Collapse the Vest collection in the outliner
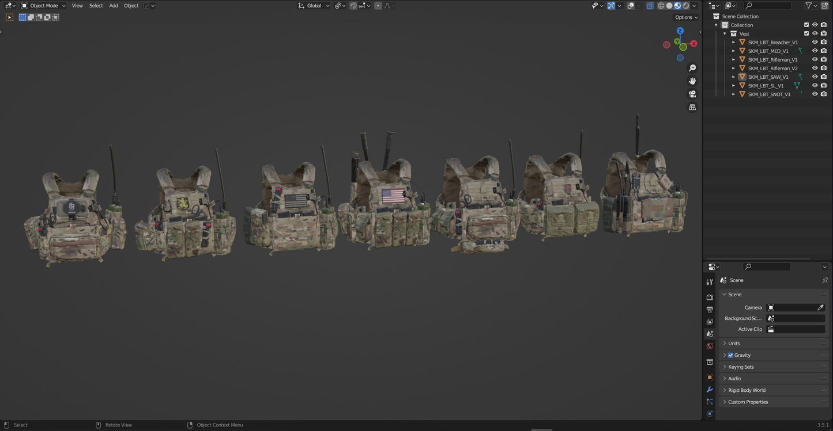The image size is (833, 431). click(725, 33)
